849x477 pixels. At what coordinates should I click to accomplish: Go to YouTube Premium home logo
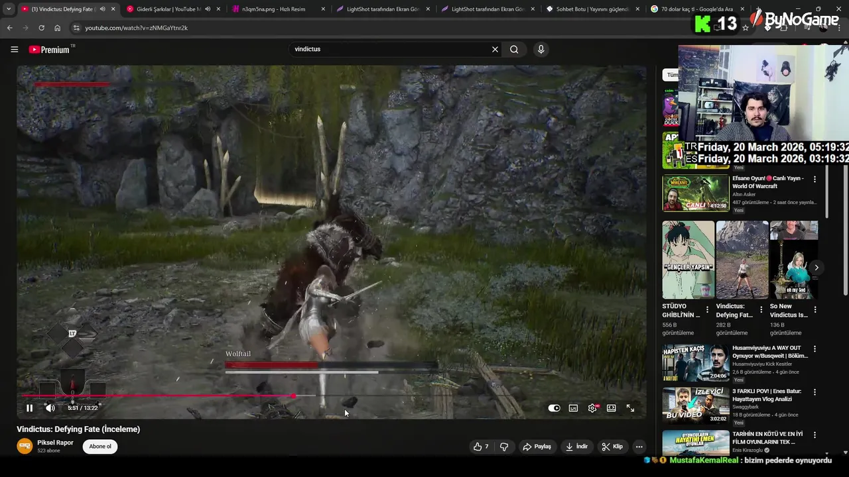click(50, 50)
